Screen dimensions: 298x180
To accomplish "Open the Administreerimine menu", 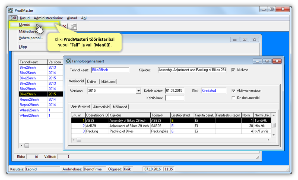I will click(48, 18).
